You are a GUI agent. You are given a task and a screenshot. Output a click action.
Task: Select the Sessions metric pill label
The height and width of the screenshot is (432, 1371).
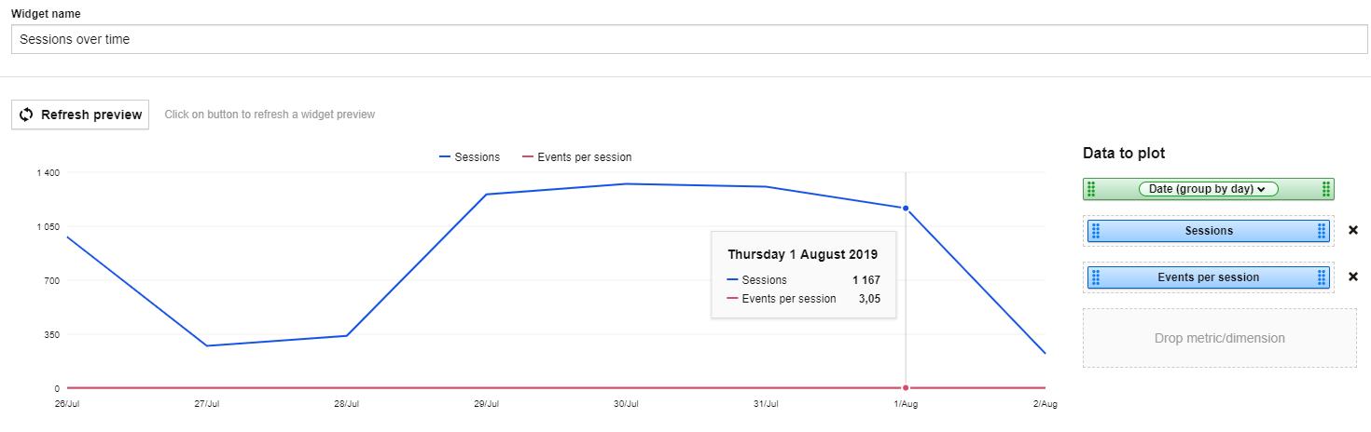pyautogui.click(x=1209, y=231)
